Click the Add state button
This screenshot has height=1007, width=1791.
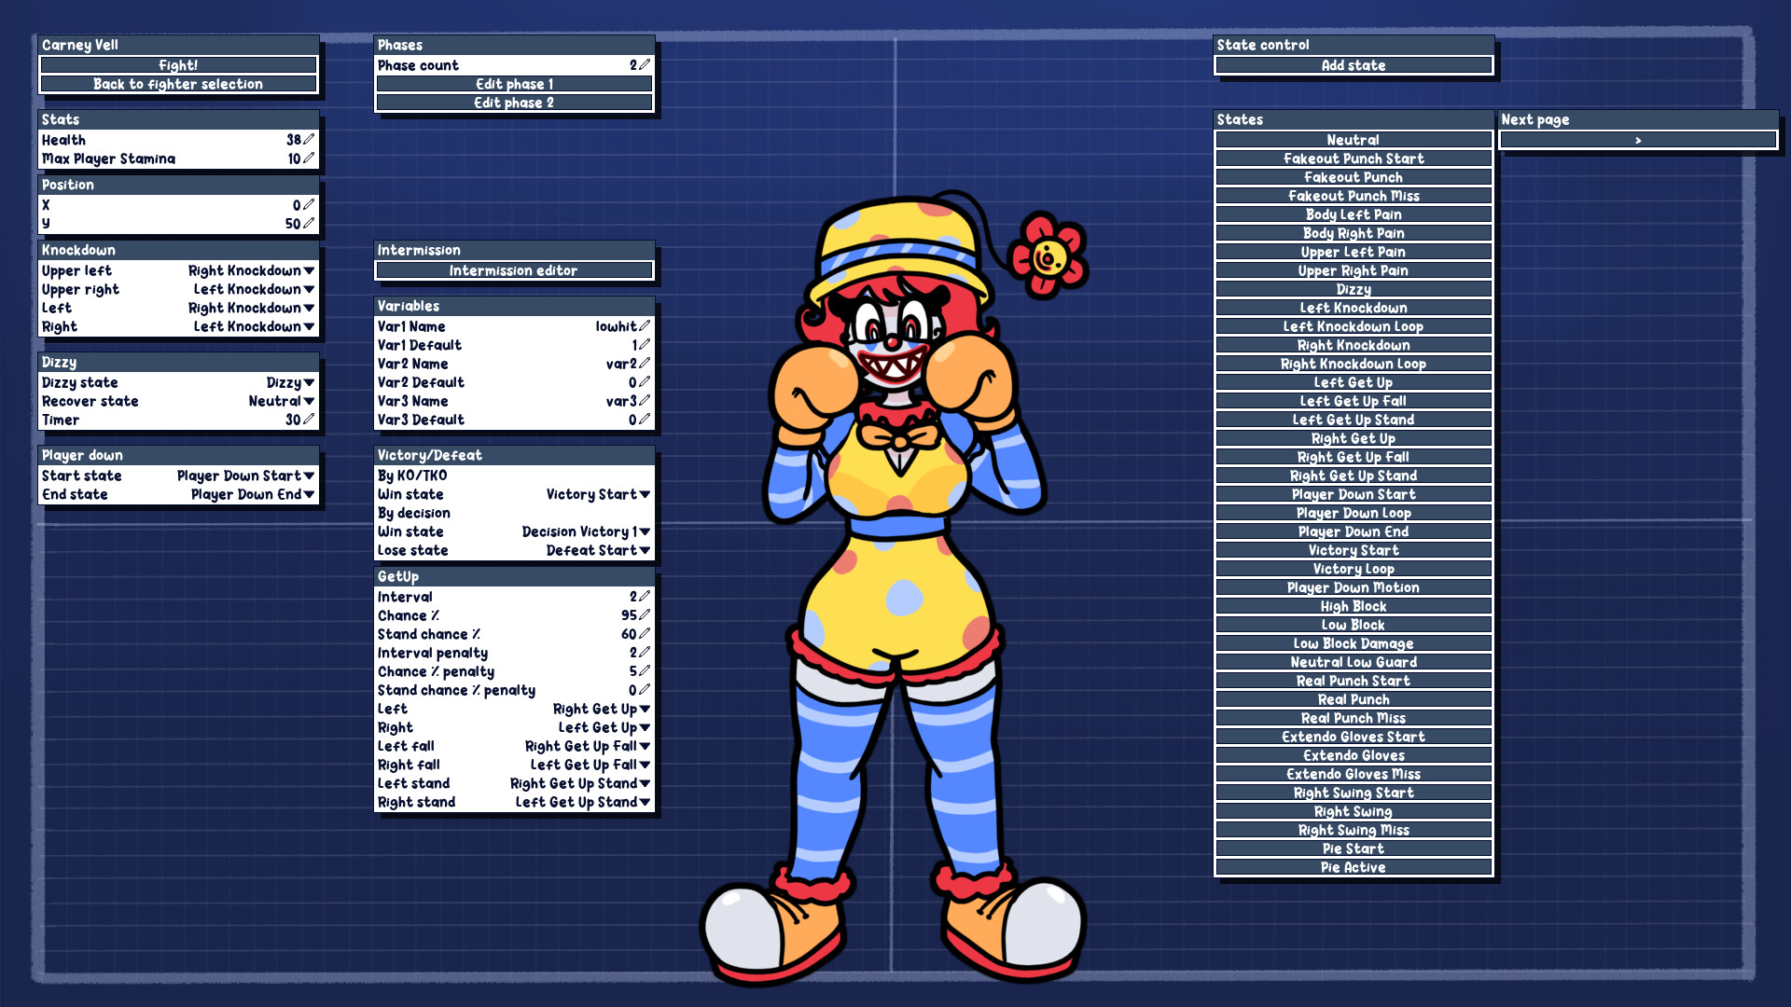(x=1353, y=65)
